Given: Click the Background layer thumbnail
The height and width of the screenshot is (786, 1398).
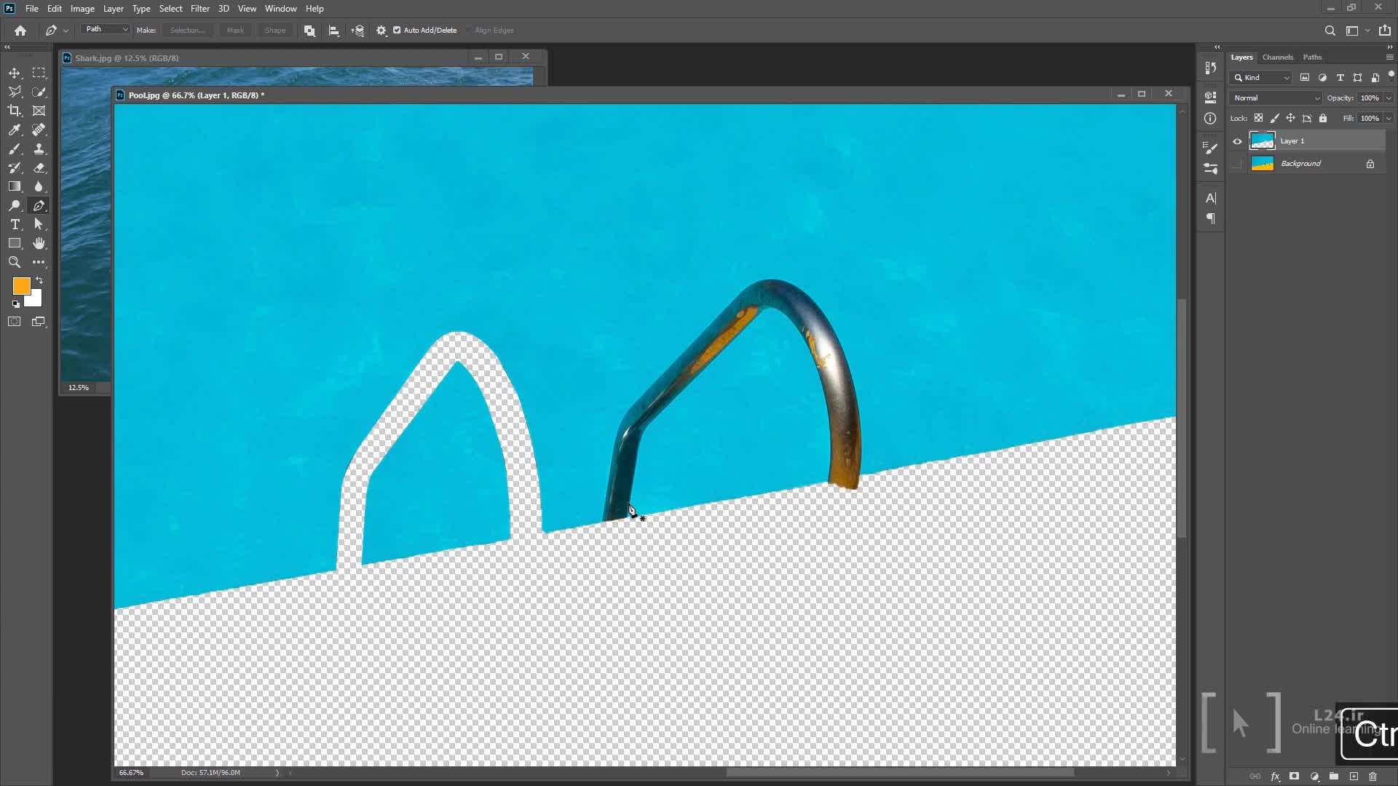Looking at the screenshot, I should click(x=1262, y=164).
